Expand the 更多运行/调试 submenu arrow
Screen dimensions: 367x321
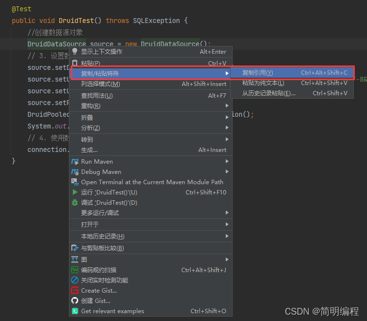[x=227, y=213]
